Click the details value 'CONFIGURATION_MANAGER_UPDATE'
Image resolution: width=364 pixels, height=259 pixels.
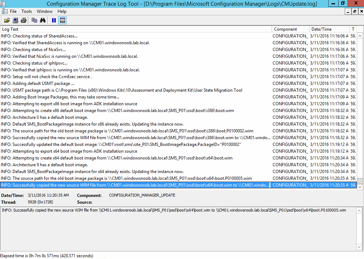(x=142, y=195)
